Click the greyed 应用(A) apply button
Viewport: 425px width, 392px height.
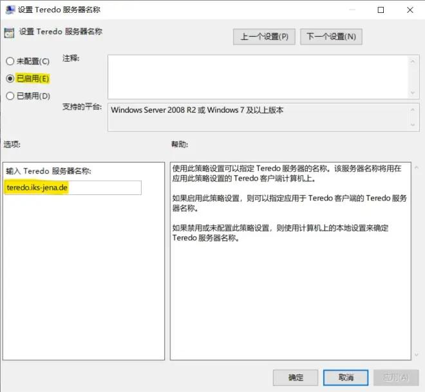click(x=396, y=378)
